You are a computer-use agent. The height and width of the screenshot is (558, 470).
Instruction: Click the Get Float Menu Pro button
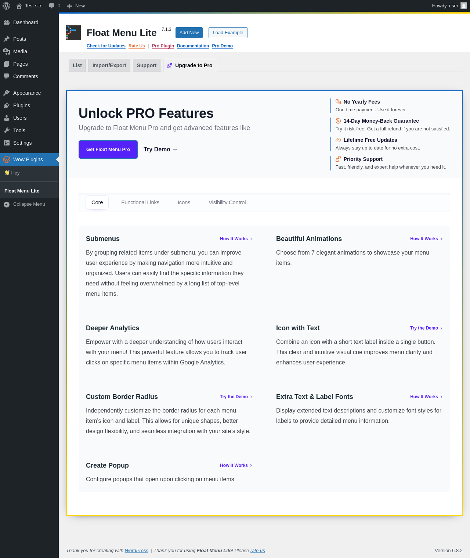pos(108,150)
